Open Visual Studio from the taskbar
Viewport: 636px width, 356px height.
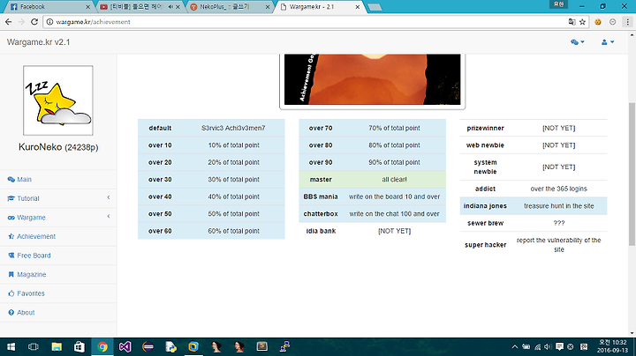pyautogui.click(x=125, y=346)
